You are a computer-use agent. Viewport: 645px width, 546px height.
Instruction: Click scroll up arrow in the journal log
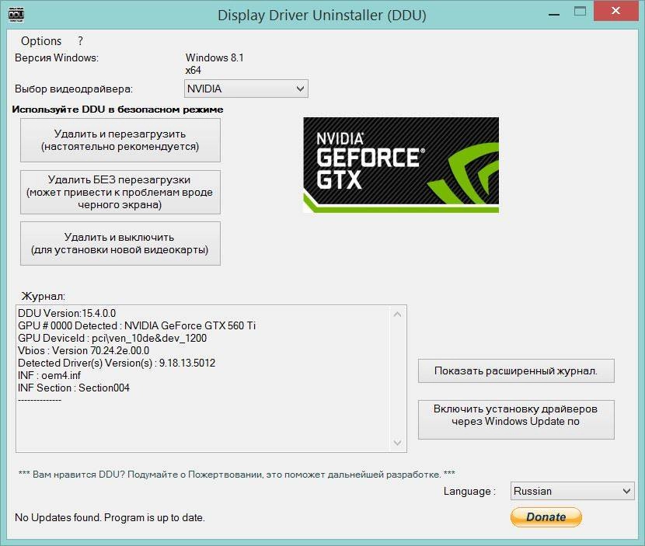397,315
